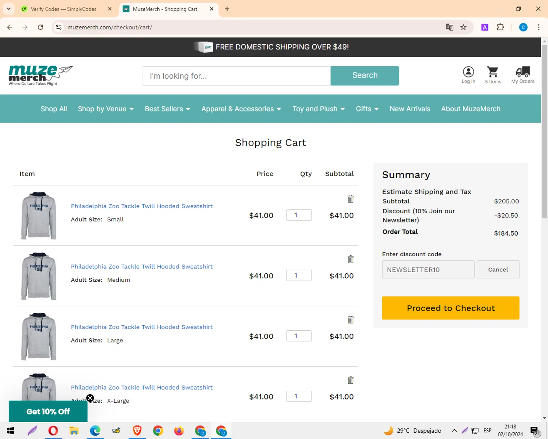548x439 pixels.
Task: Show hidden system tray icons
Action: [x=454, y=431]
